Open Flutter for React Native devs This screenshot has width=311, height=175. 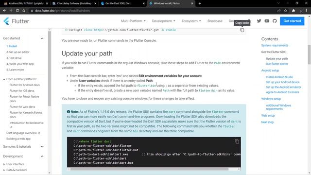(x=24, y=99)
